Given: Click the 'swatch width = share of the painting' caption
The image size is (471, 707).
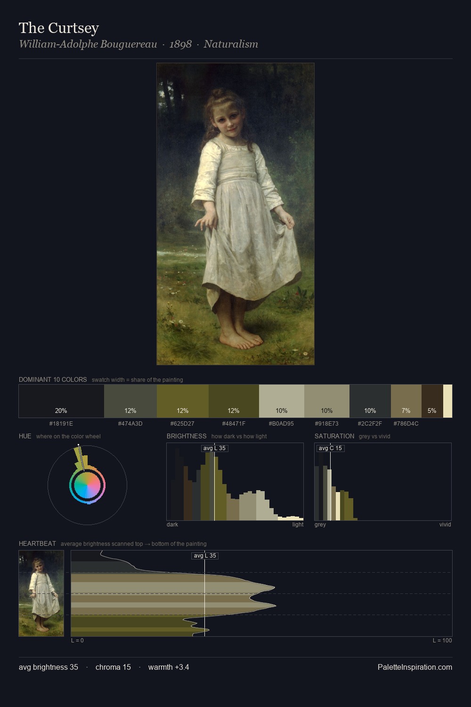Looking at the screenshot, I should pos(138,380).
